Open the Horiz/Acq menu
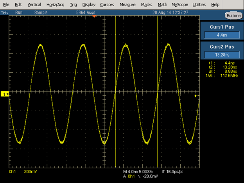Screen dimensions: 244x183 point(56,5)
